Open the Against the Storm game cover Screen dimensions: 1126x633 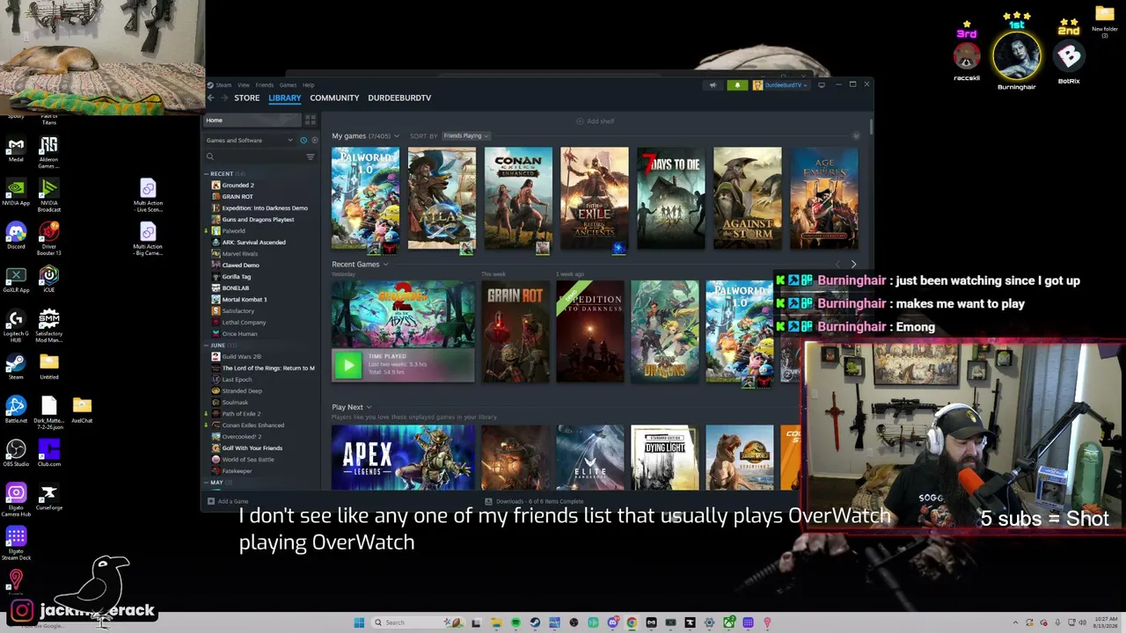(x=748, y=199)
